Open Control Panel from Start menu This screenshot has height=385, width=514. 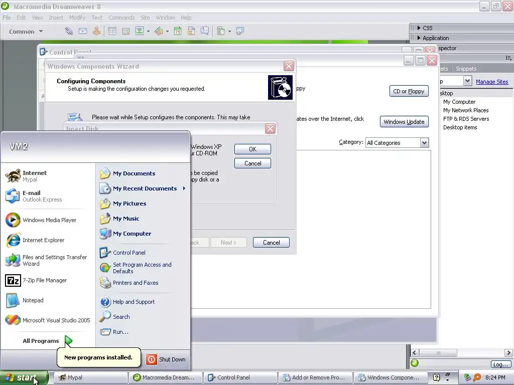coord(122,253)
